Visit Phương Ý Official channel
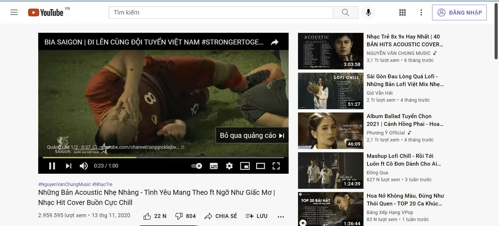Viewport: 499px width, 226px height. 386,133
